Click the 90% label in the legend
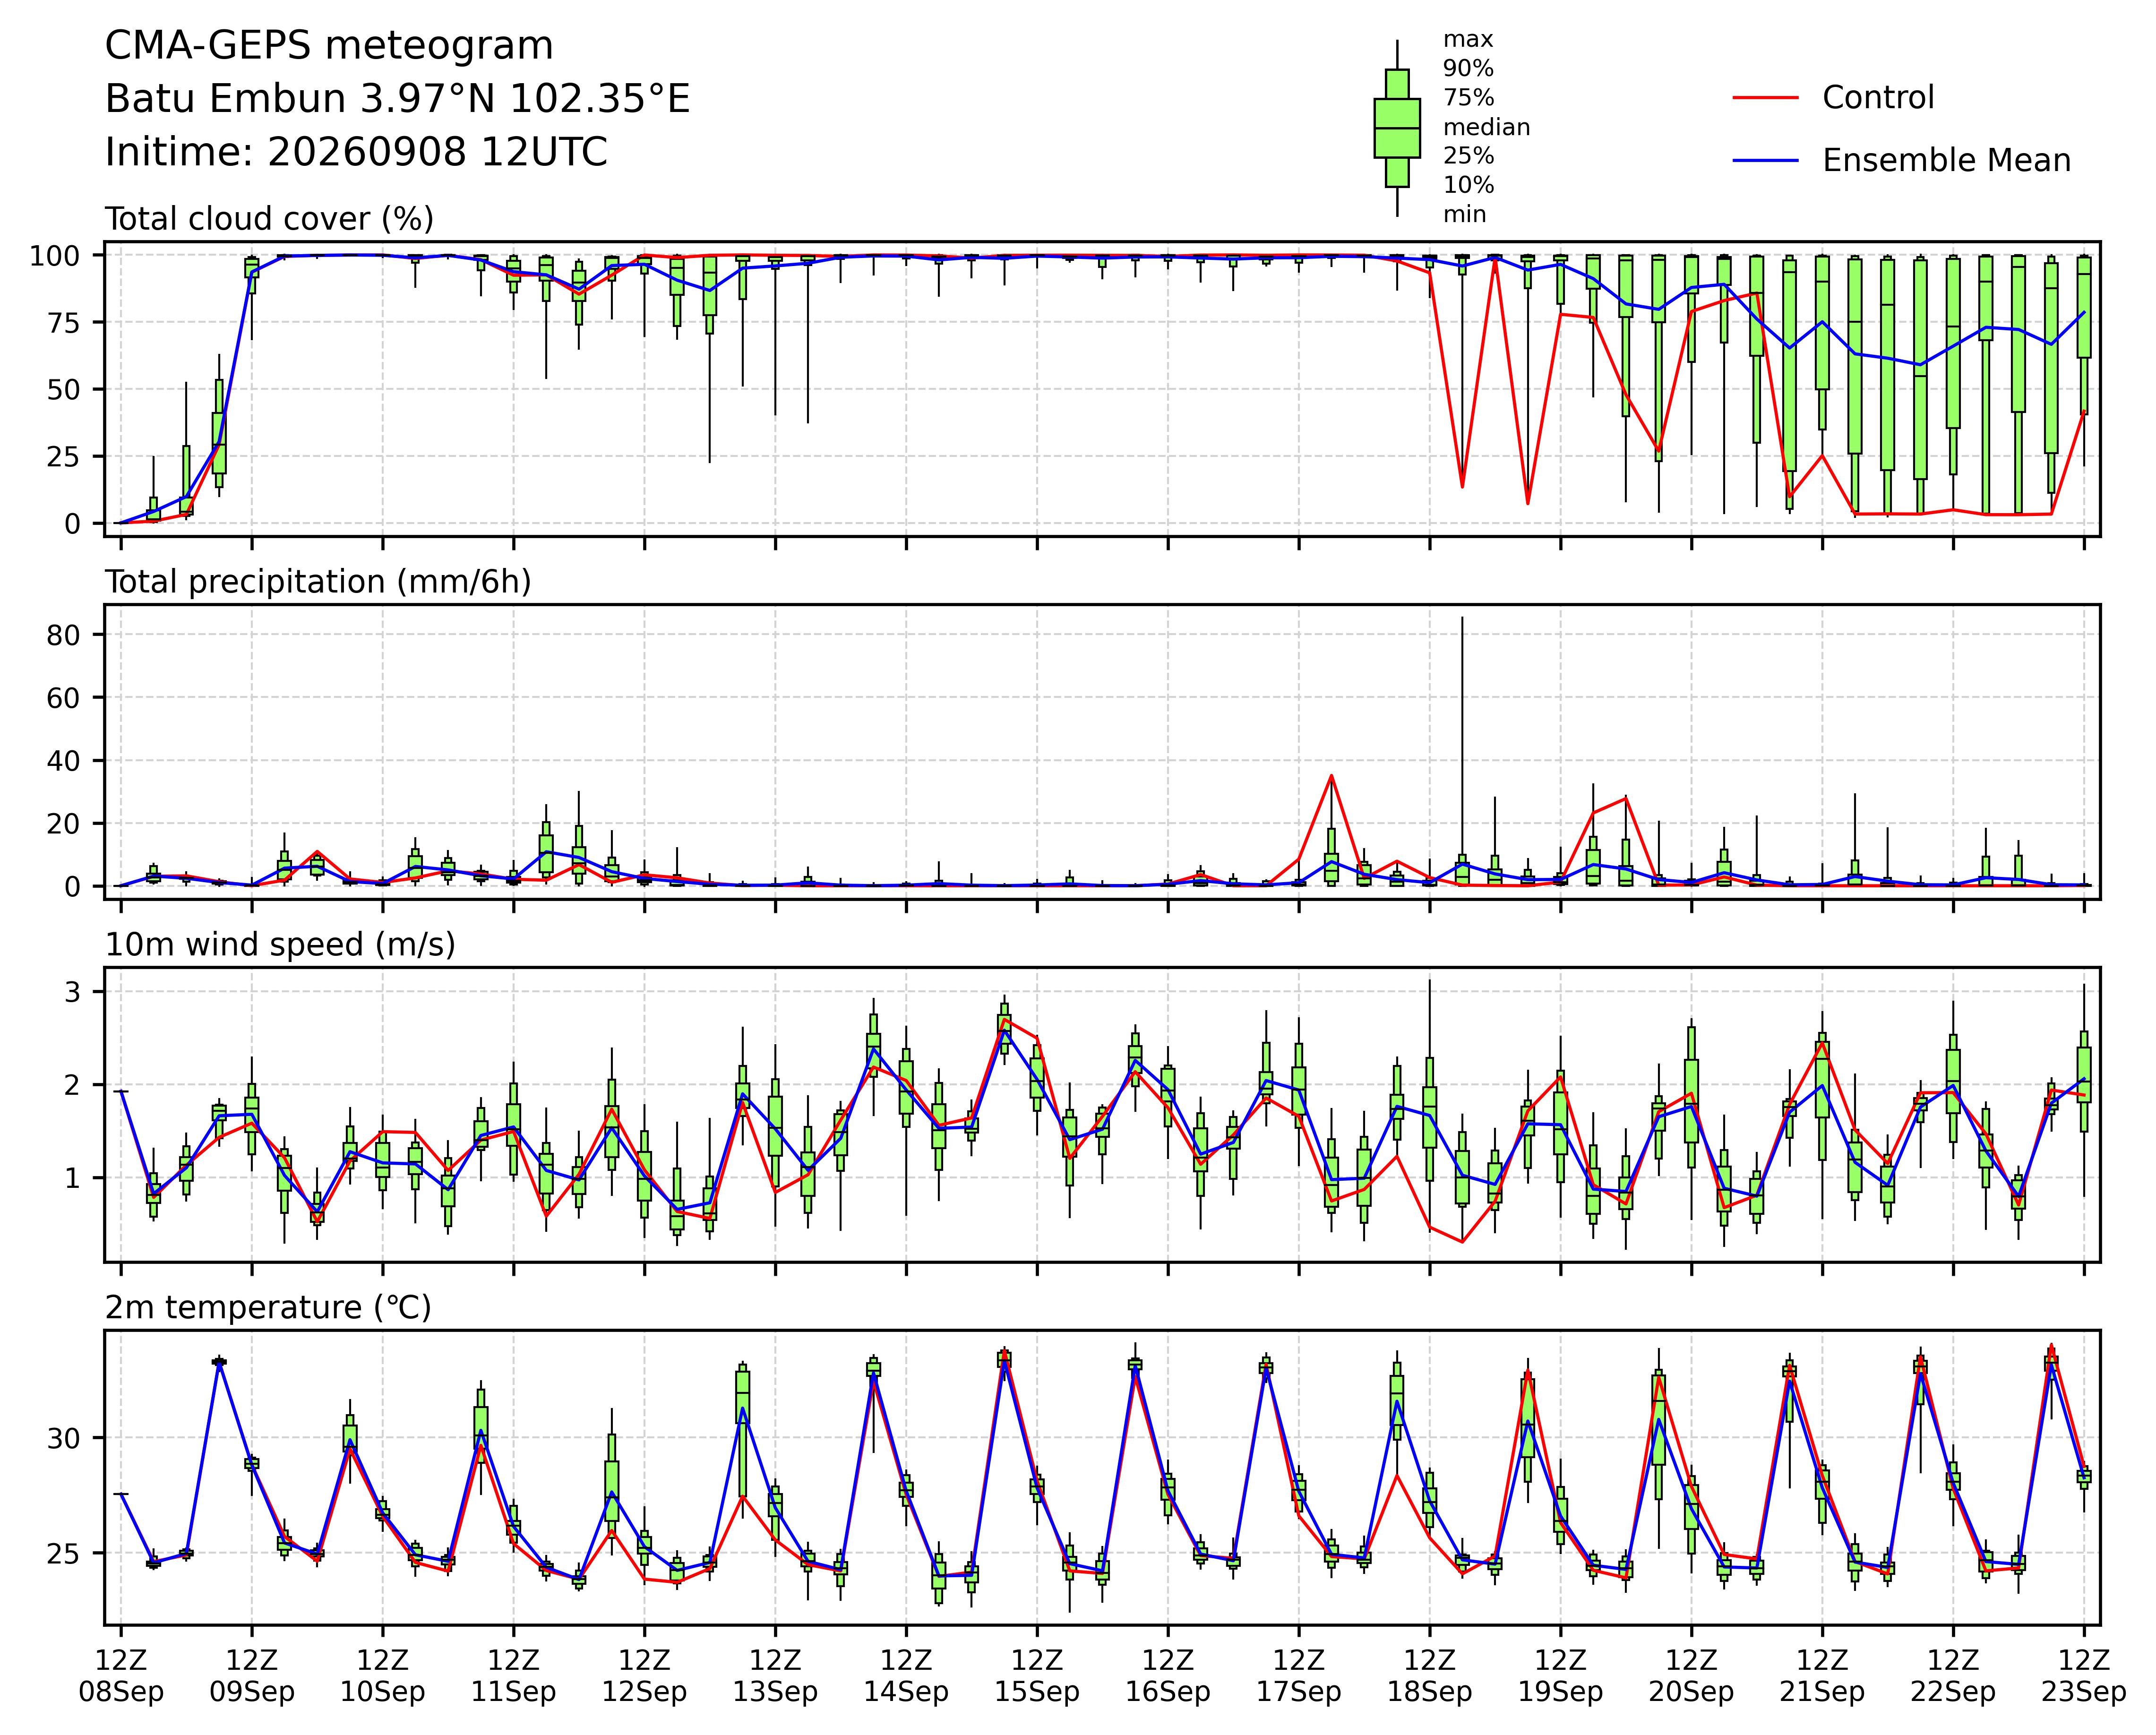Screen dimensions: 2156x1735 click(1468, 69)
